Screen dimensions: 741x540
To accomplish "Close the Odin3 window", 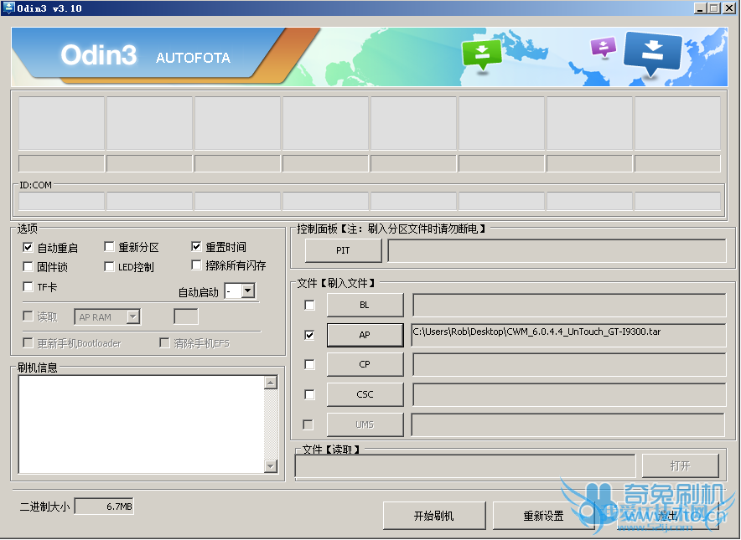I will click(728, 8).
